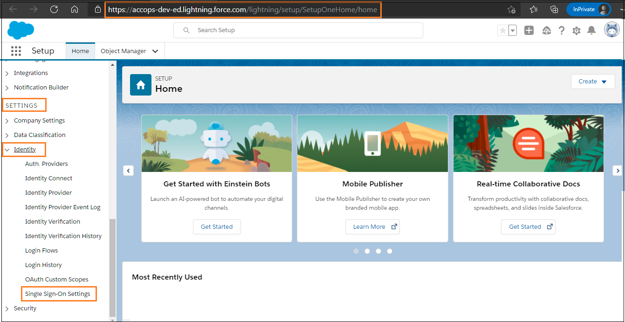Click Get Started for Einstein Bots
The image size is (625, 322).
[x=217, y=227]
